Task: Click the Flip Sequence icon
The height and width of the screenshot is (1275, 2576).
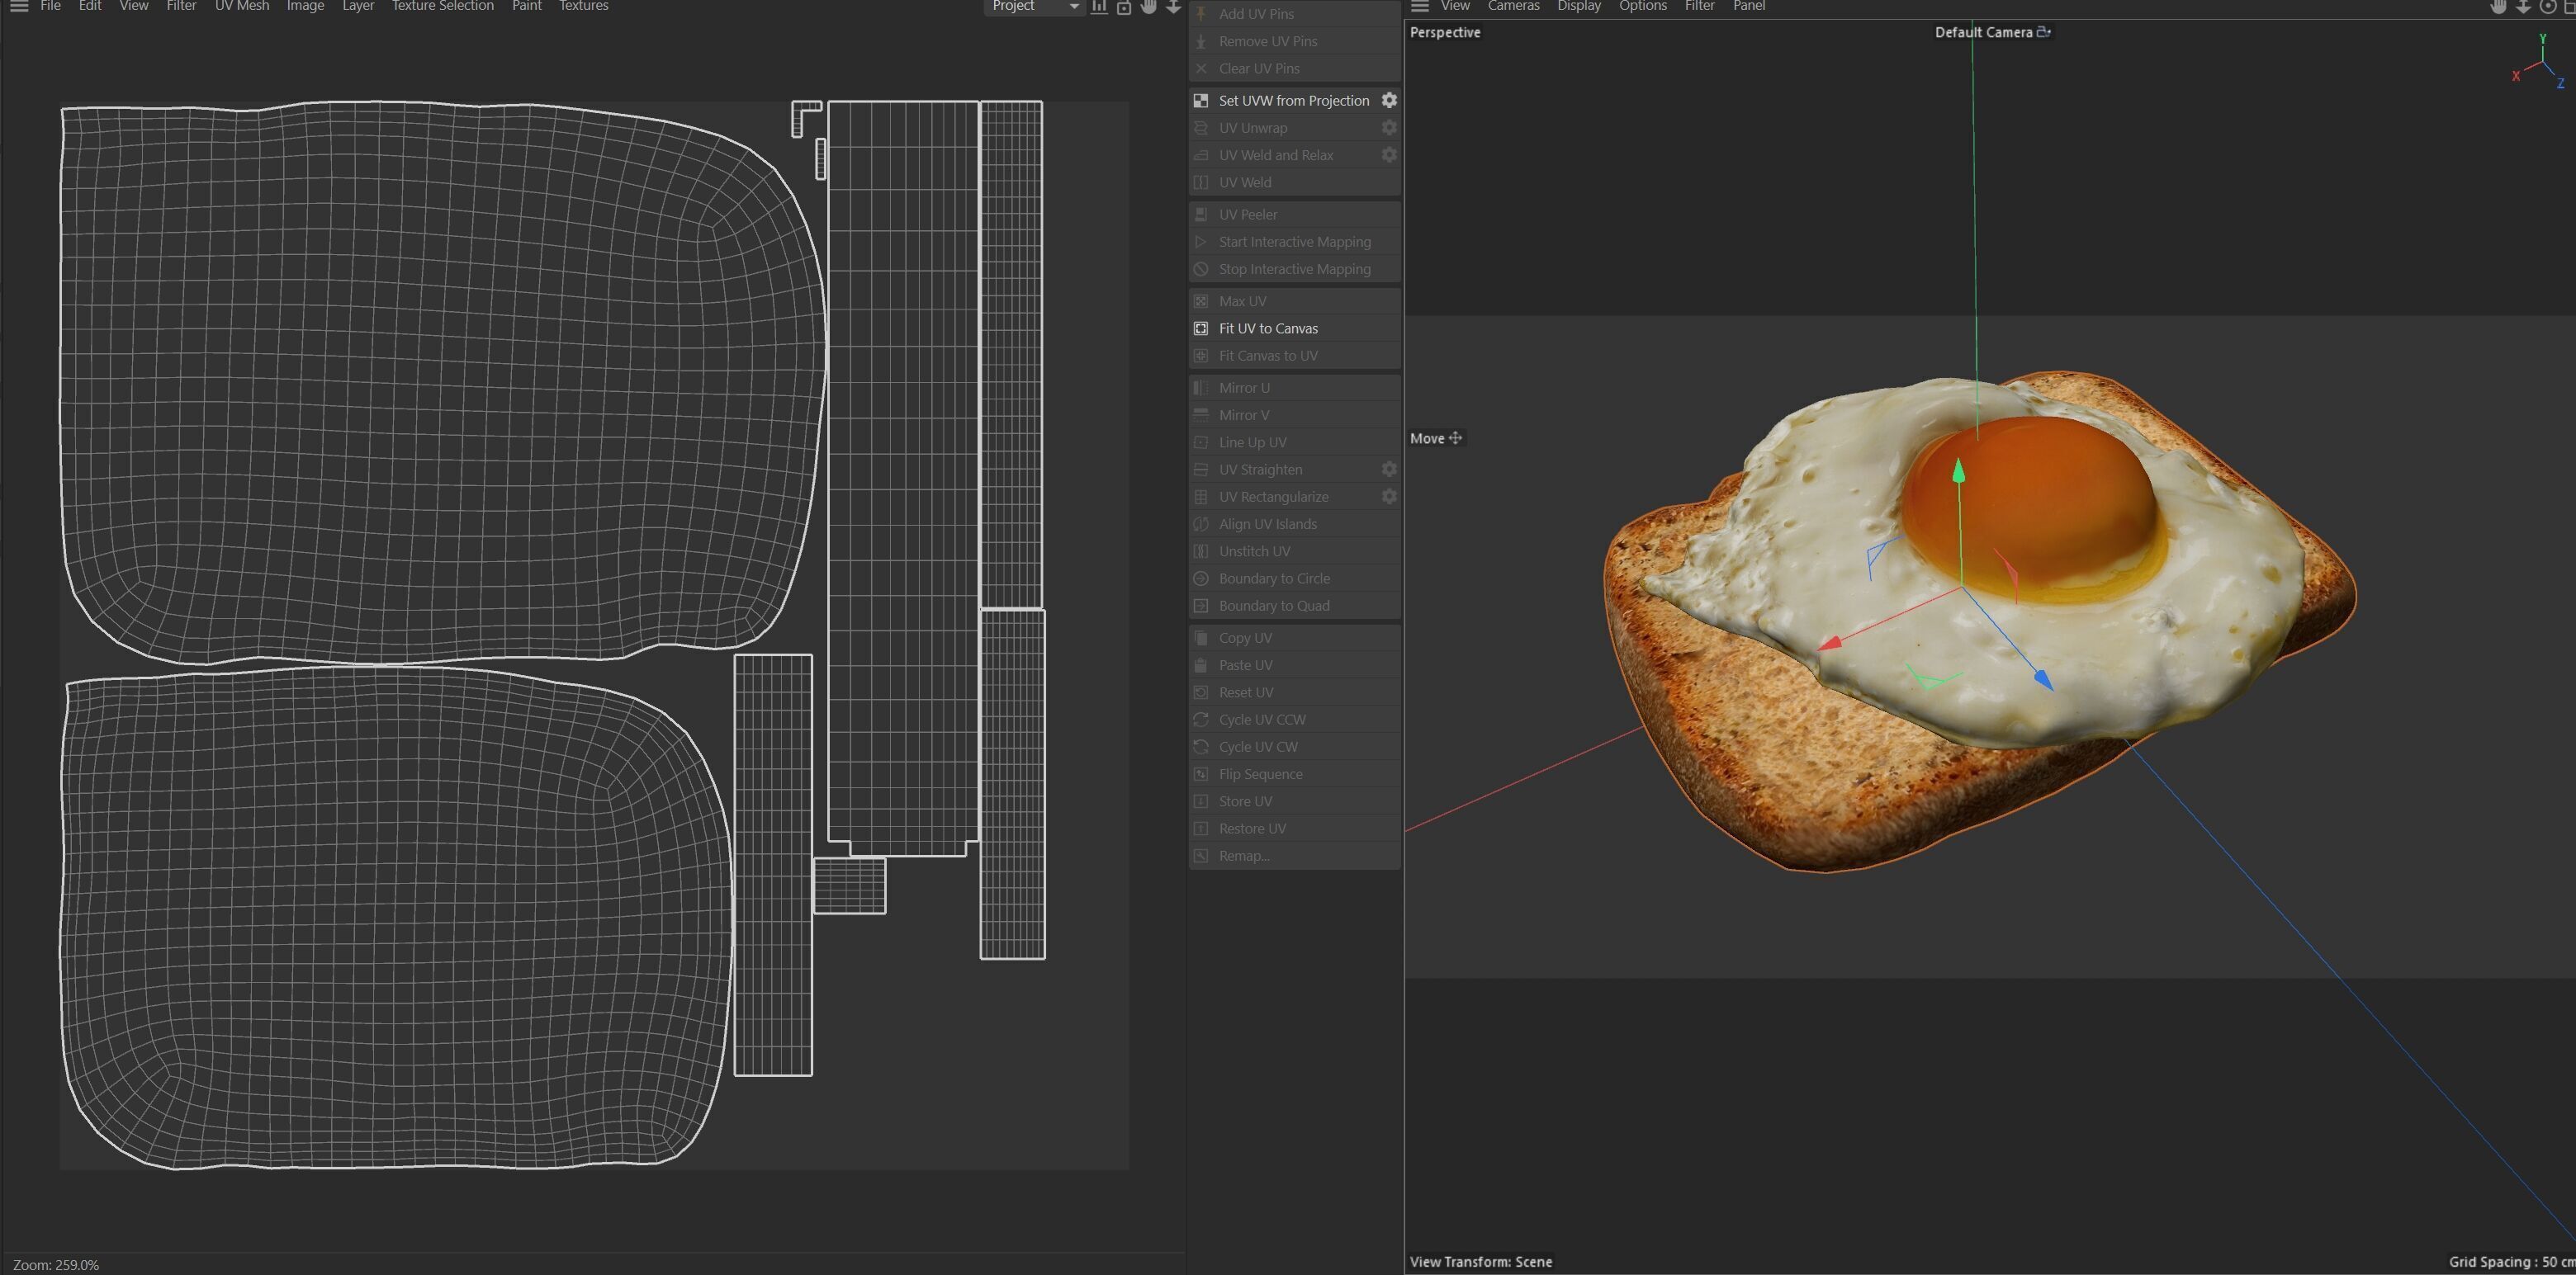Action: (x=1201, y=774)
